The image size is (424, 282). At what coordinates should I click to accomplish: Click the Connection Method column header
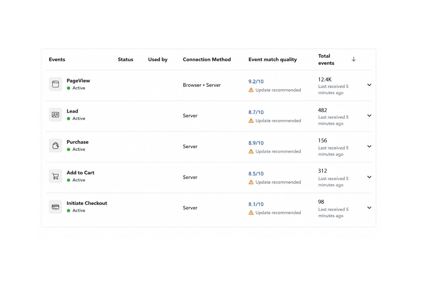(207, 60)
